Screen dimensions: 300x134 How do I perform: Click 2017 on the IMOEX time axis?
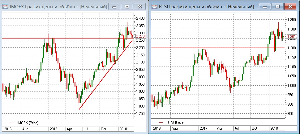(x=53, y=129)
